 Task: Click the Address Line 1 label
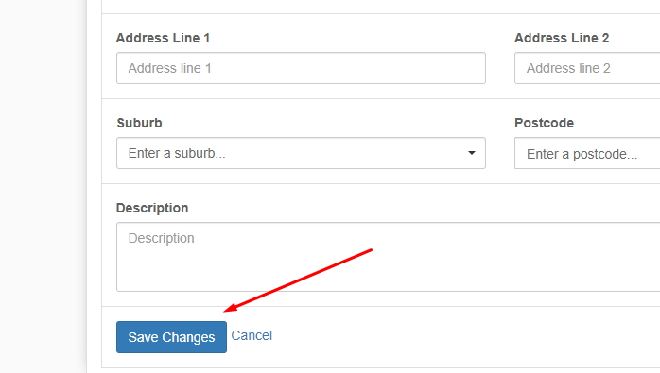[x=163, y=38]
